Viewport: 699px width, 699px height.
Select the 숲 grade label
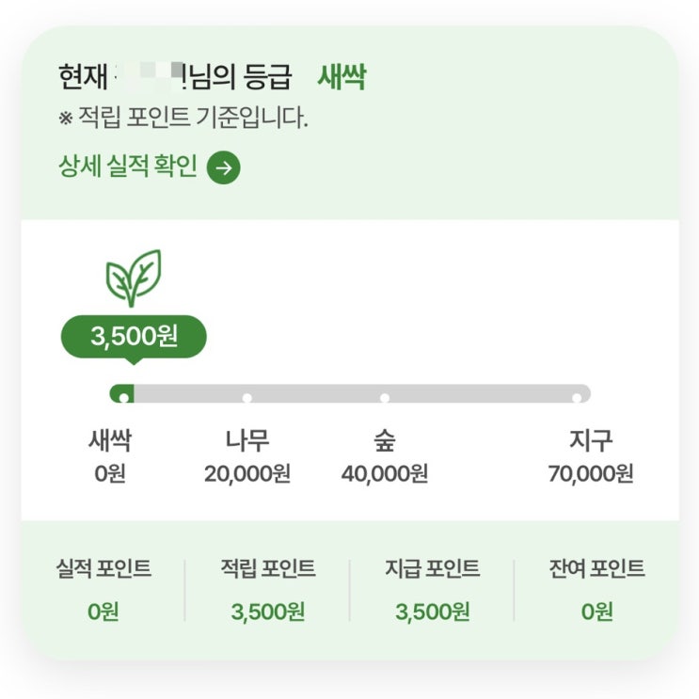coord(385,439)
